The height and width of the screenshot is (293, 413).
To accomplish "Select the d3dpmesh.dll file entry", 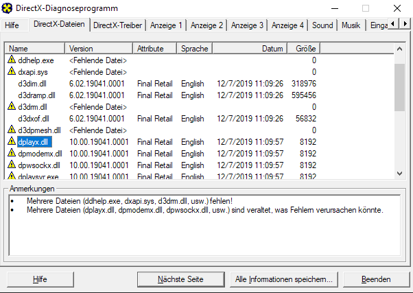I will tap(39, 130).
